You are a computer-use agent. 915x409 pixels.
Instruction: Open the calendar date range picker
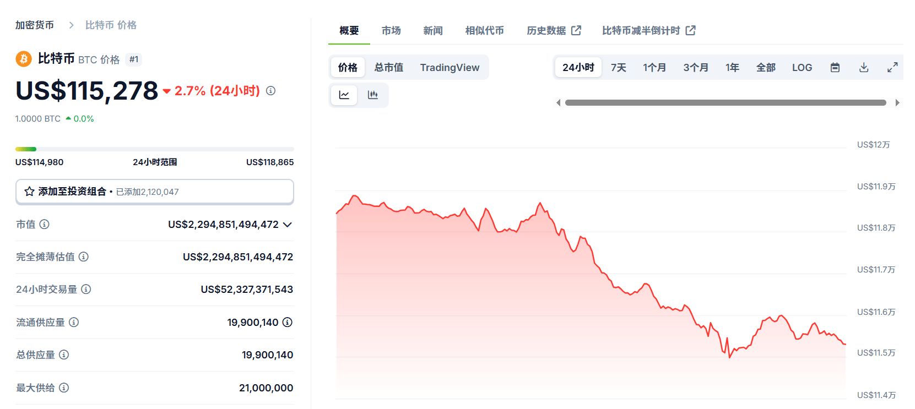click(x=835, y=67)
